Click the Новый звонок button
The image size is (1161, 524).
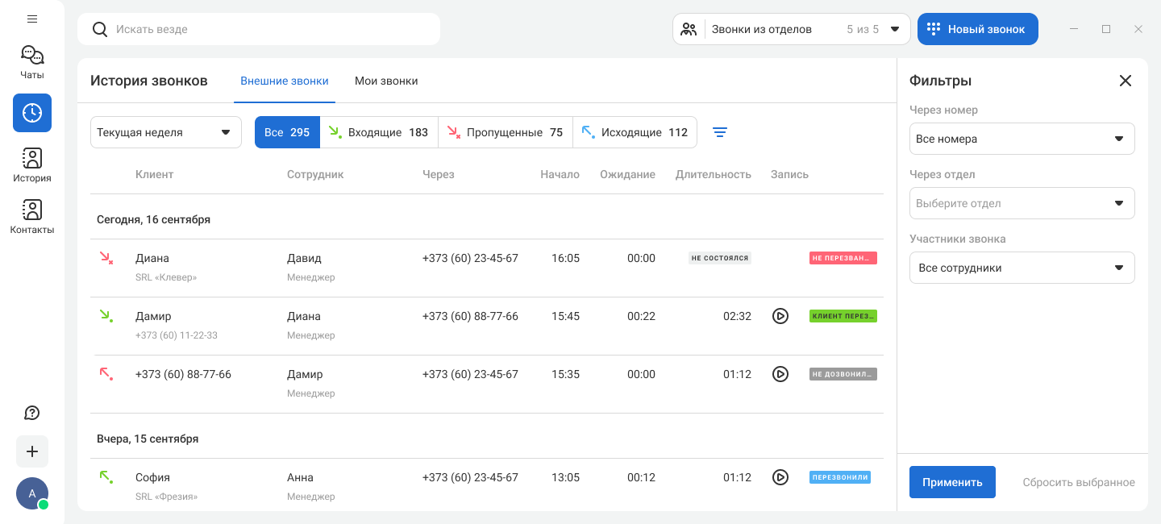pyautogui.click(x=977, y=29)
